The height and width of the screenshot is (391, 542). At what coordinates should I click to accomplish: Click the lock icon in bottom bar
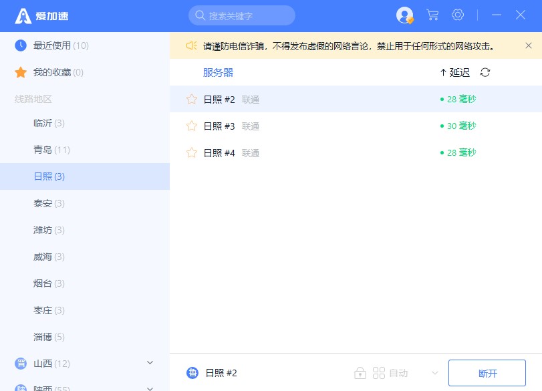(x=360, y=373)
